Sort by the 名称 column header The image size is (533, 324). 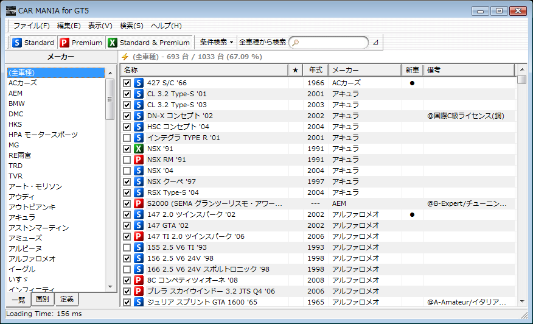point(204,70)
